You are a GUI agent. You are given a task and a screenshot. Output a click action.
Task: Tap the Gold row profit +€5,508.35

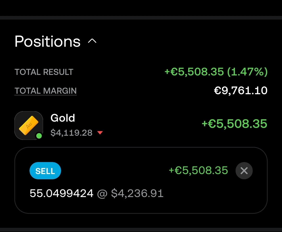pyautogui.click(x=234, y=124)
